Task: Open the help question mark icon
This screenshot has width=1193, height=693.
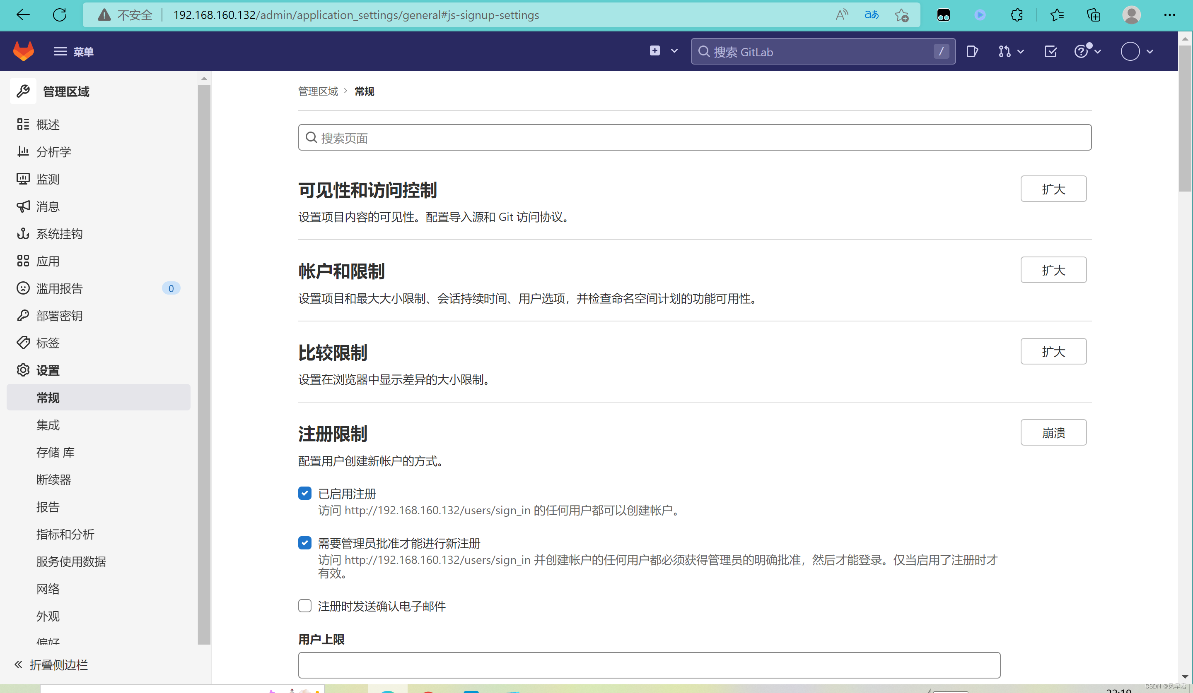Action: coord(1081,51)
